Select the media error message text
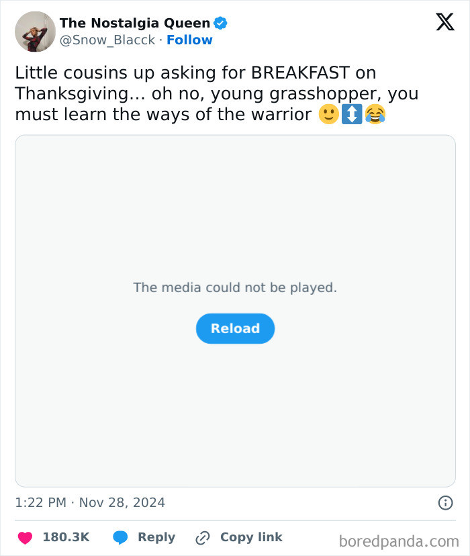 tap(235, 287)
